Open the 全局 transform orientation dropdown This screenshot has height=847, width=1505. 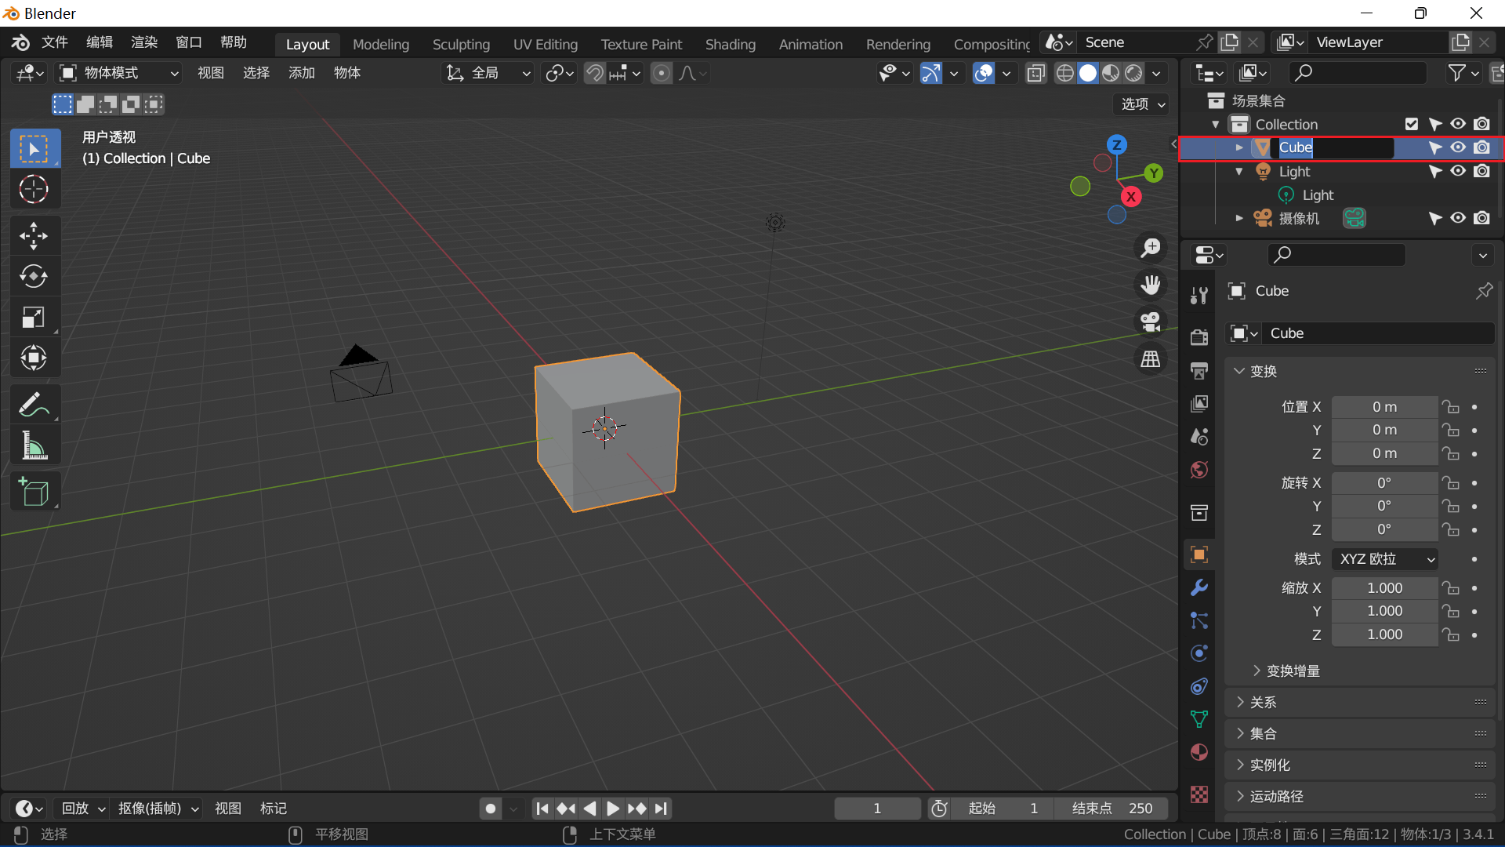point(488,73)
